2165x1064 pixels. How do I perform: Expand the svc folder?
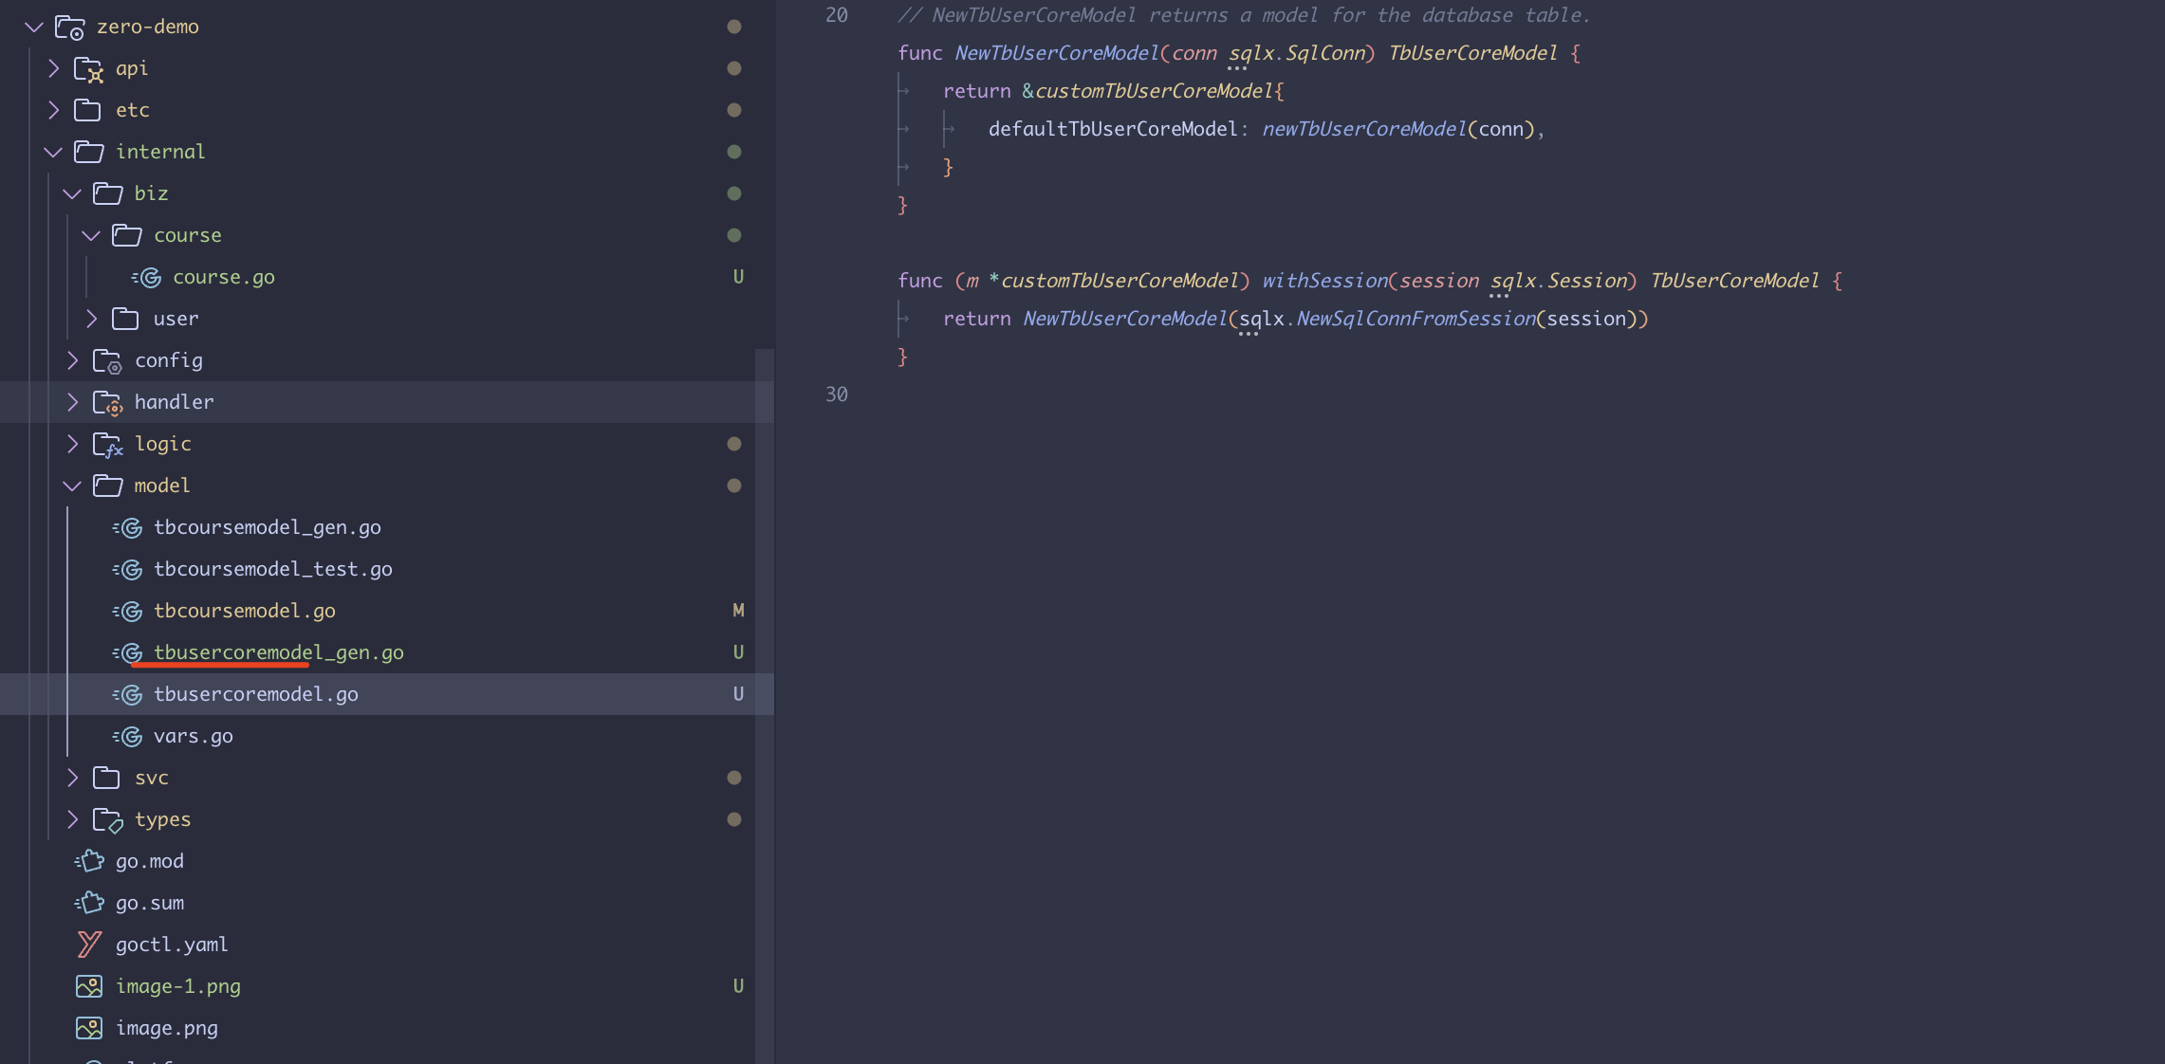[x=72, y=778]
